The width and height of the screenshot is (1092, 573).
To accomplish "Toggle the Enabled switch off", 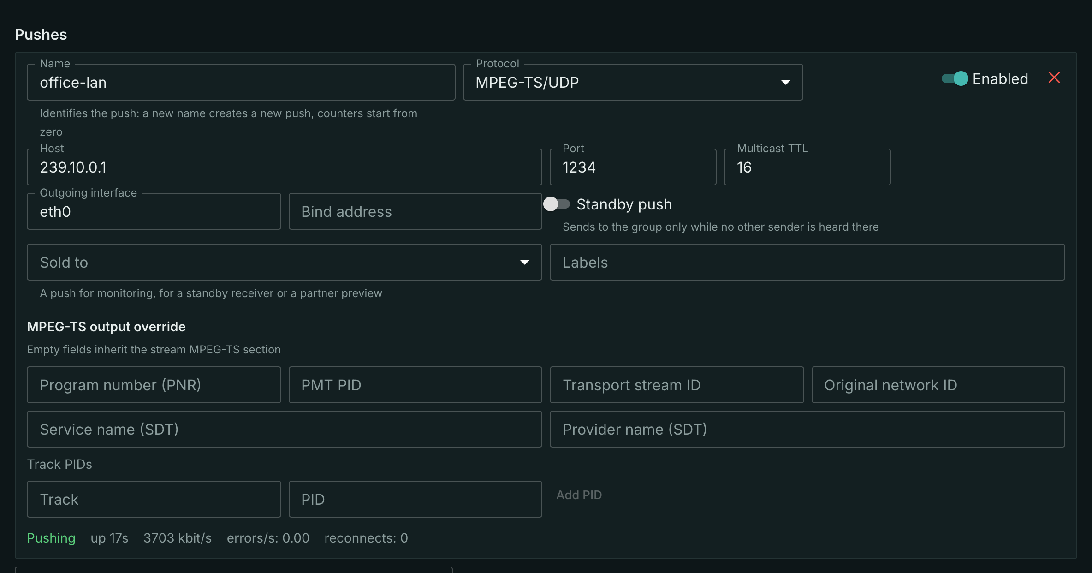I will coord(955,78).
